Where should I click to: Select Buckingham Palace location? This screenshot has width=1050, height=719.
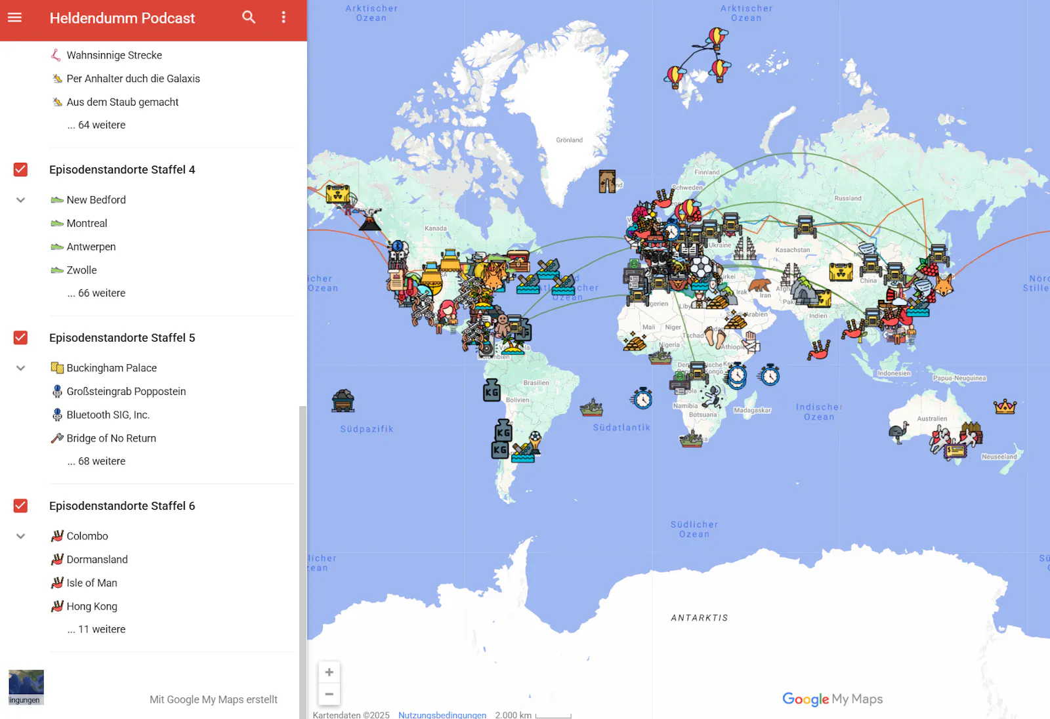pyautogui.click(x=112, y=367)
